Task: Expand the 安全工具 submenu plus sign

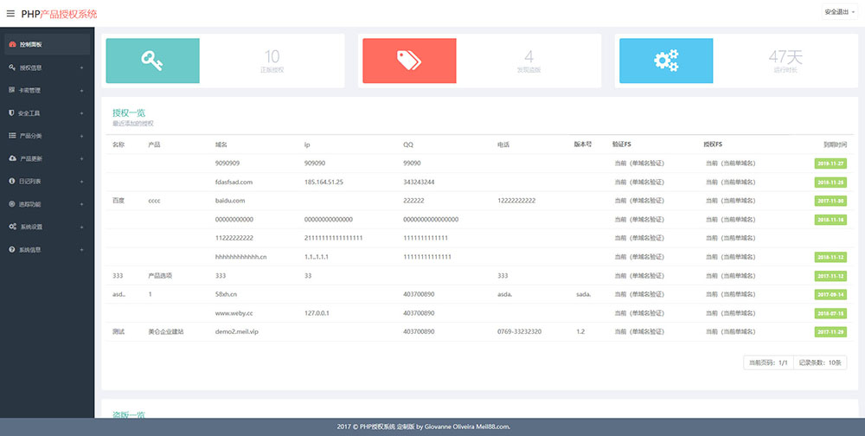Action: point(81,113)
